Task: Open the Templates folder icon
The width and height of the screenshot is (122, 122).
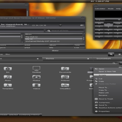Action: point(8,85)
